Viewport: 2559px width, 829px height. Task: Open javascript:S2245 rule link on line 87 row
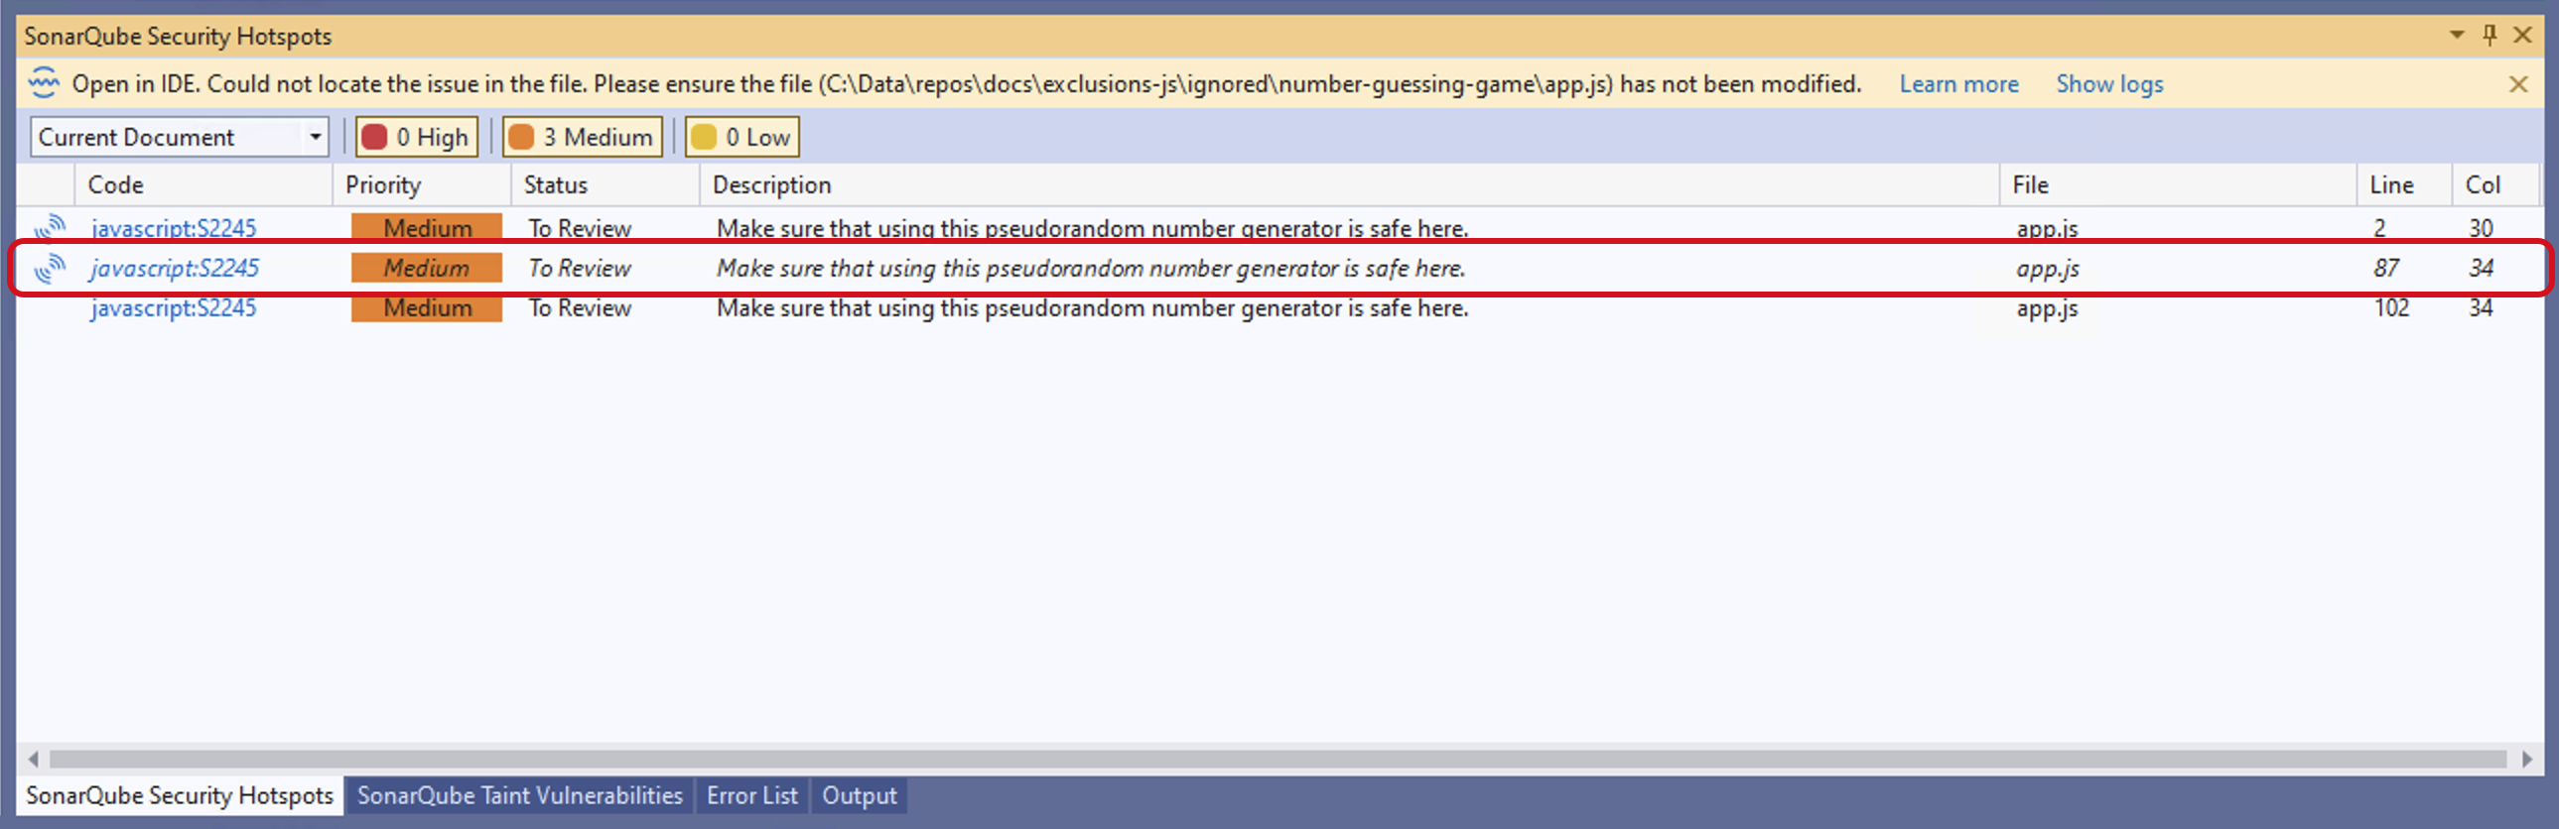click(175, 268)
